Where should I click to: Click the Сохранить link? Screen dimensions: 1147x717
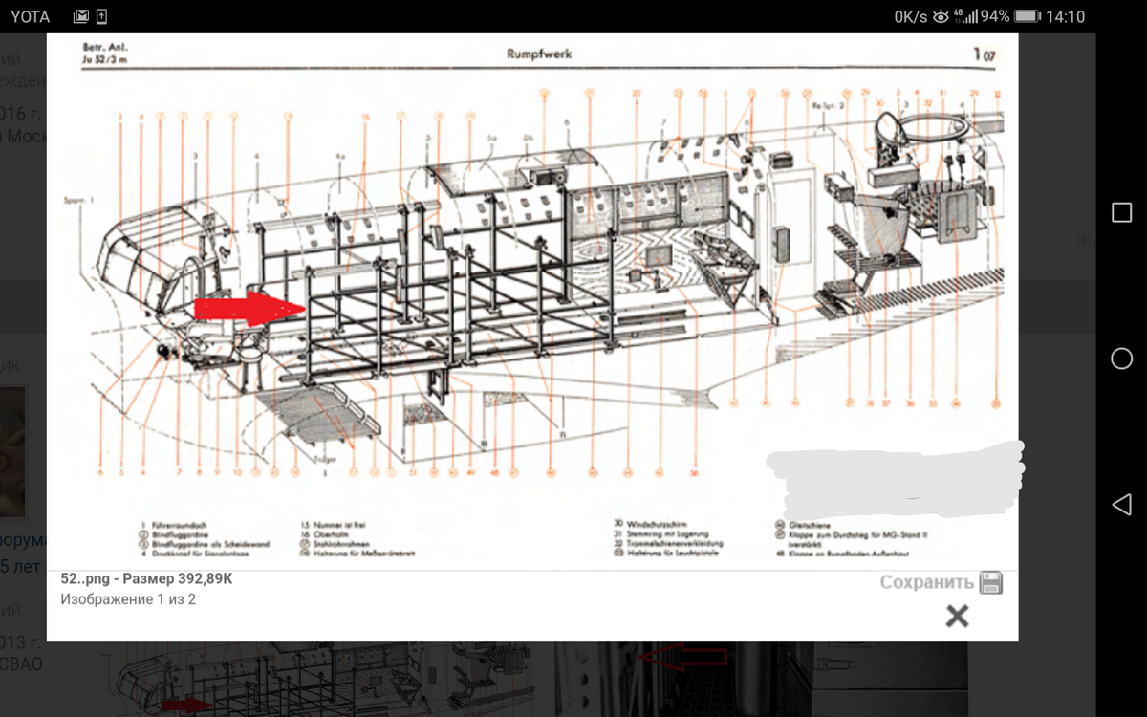pos(926,582)
